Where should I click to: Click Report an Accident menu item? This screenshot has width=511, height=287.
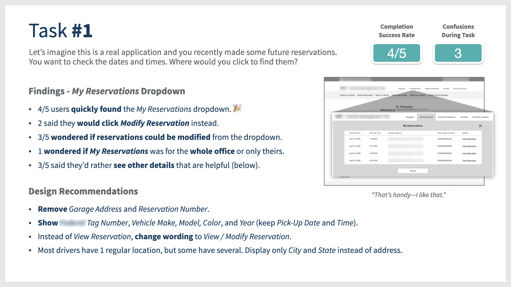click(x=417, y=95)
